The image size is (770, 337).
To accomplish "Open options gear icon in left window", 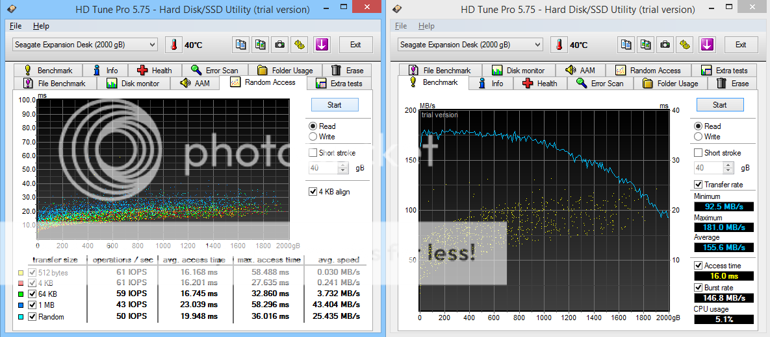I will (300, 45).
